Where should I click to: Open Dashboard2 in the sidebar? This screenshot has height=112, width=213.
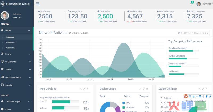[10, 42]
